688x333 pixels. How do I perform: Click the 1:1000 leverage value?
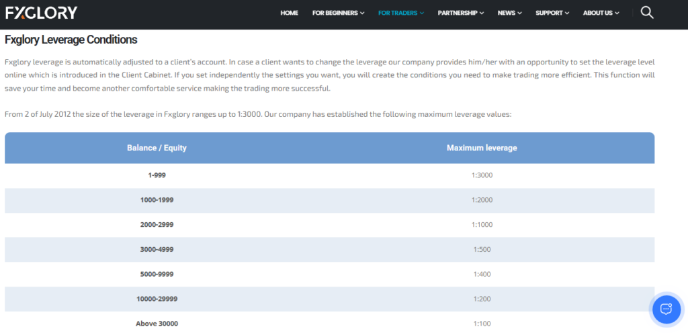point(482,225)
